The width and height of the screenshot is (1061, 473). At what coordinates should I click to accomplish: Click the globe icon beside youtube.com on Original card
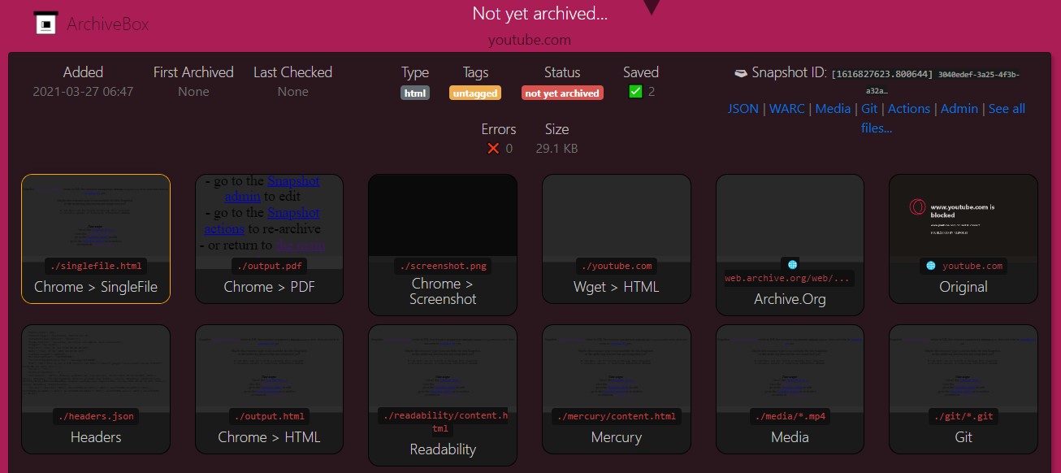point(931,266)
